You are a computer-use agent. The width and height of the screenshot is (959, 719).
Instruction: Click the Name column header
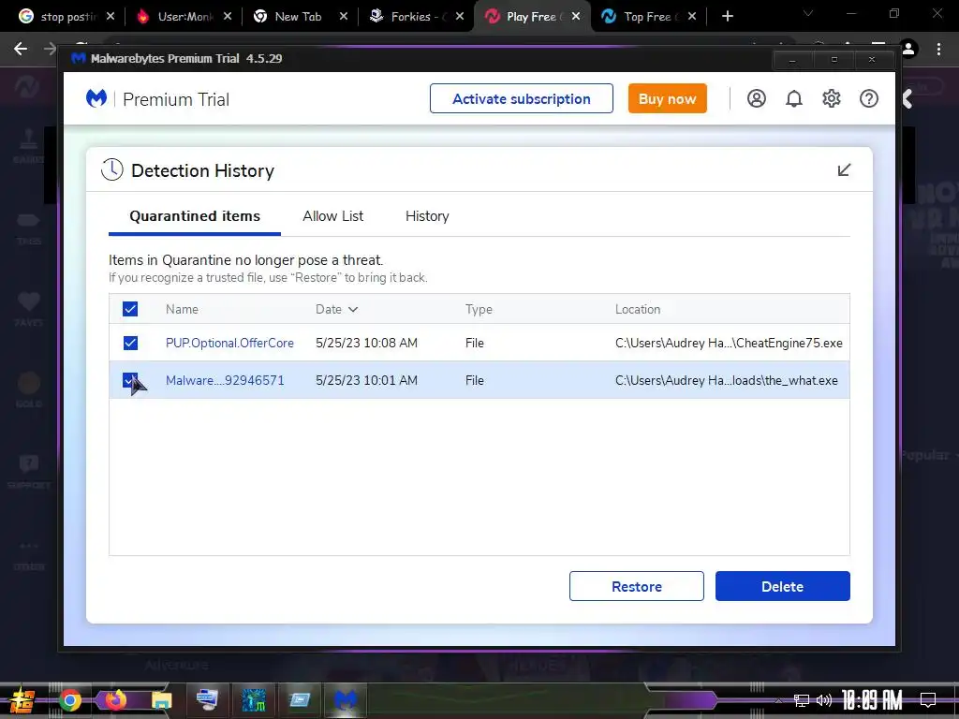tap(182, 309)
